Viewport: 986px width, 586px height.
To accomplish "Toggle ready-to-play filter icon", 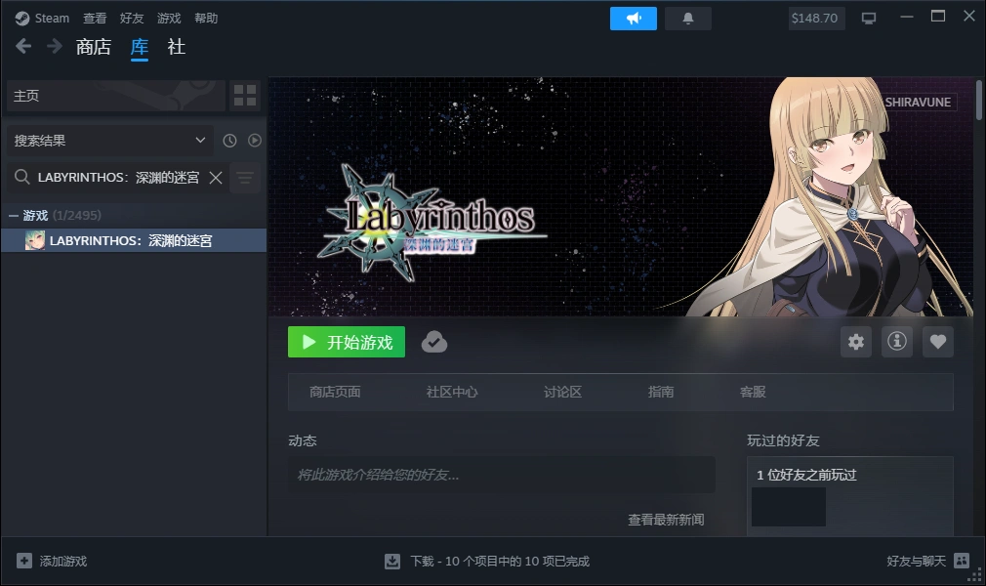I will pyautogui.click(x=255, y=141).
